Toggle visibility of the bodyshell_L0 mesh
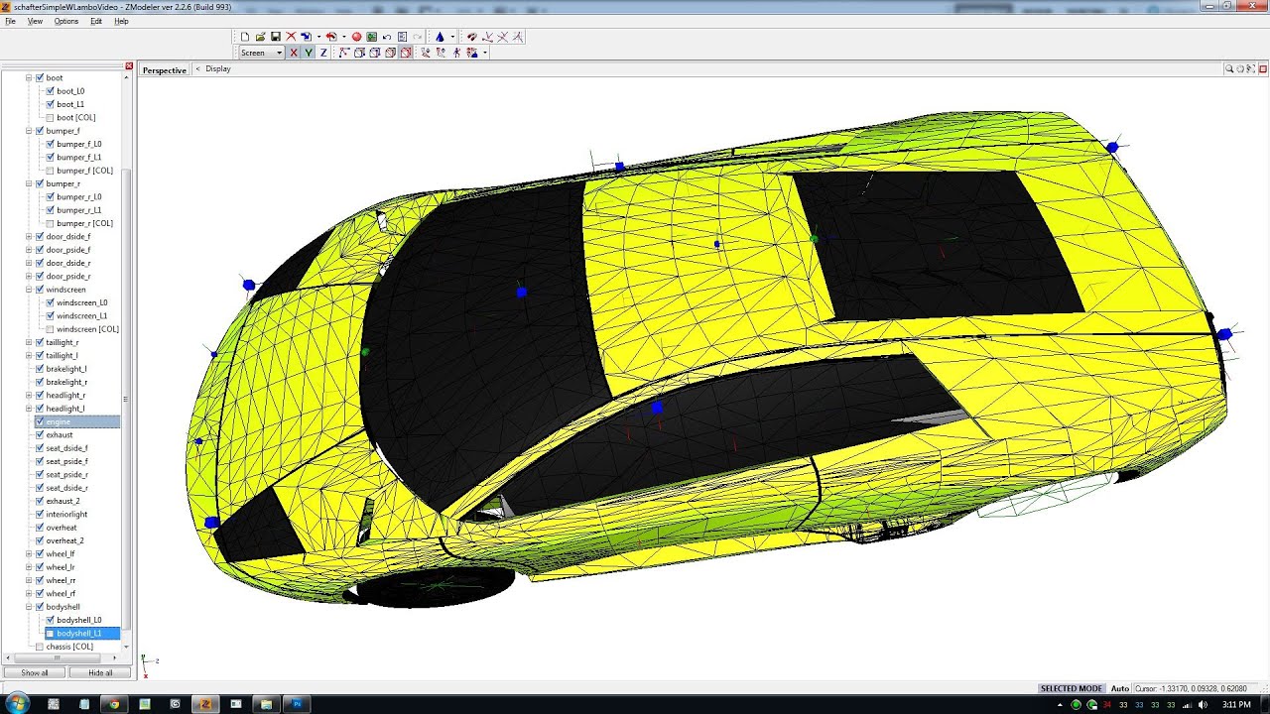 pos(50,620)
